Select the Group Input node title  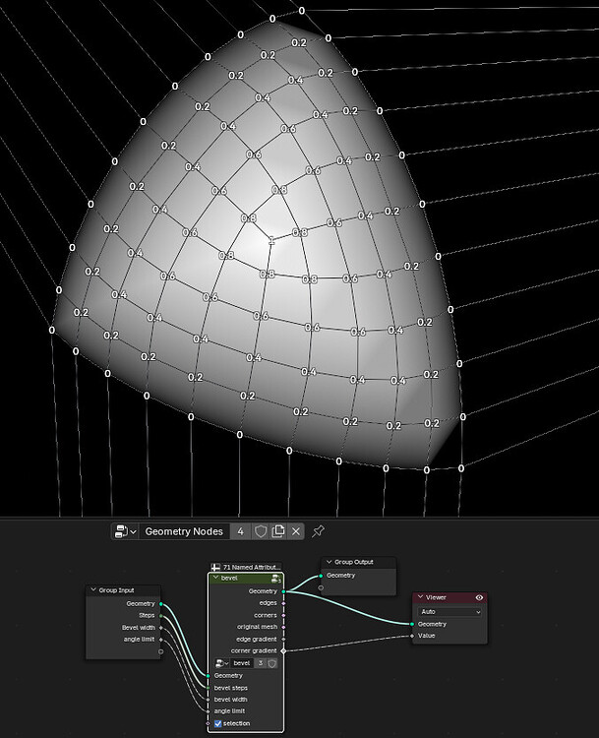pos(116,589)
